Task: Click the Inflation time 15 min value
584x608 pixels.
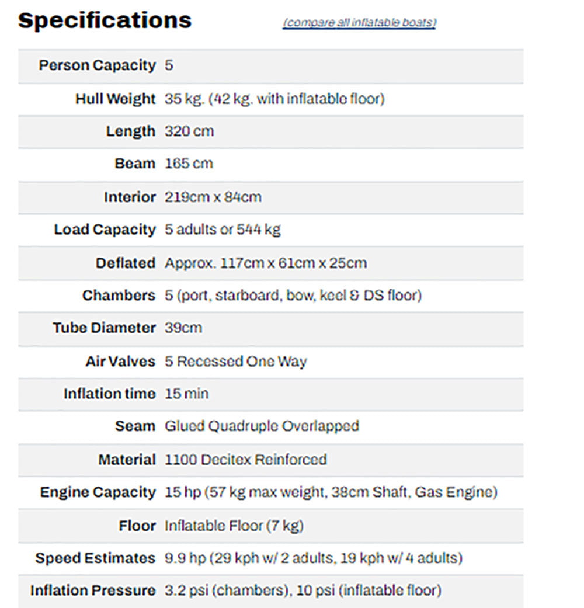Action: (186, 394)
